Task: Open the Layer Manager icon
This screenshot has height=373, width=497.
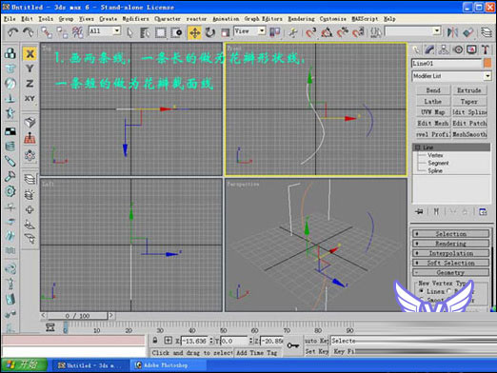Action: (x=486, y=32)
